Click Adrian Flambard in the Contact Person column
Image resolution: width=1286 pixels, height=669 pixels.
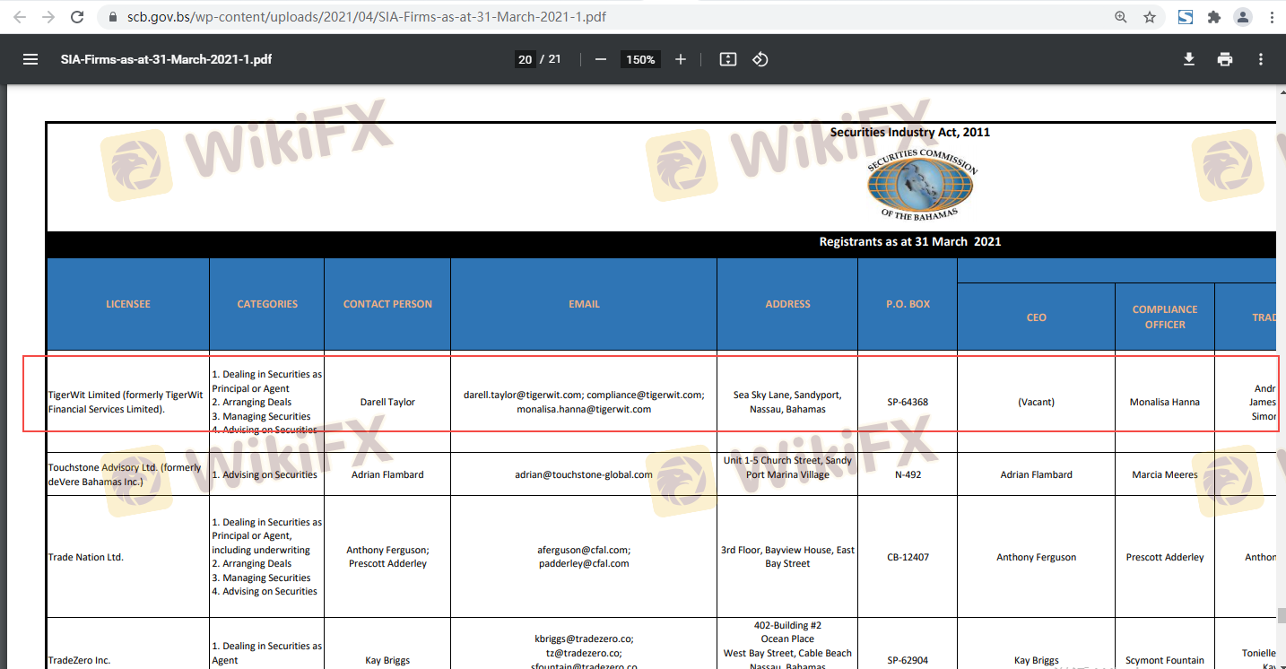387,474
